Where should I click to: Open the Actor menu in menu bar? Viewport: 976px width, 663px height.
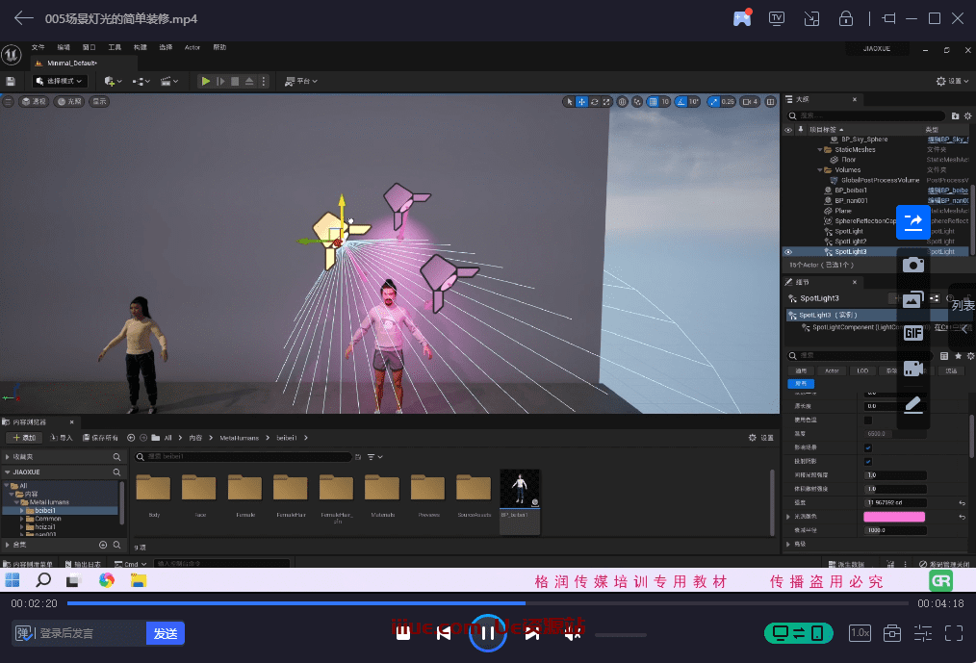tap(193, 47)
